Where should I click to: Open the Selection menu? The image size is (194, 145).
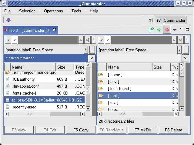(27, 11)
